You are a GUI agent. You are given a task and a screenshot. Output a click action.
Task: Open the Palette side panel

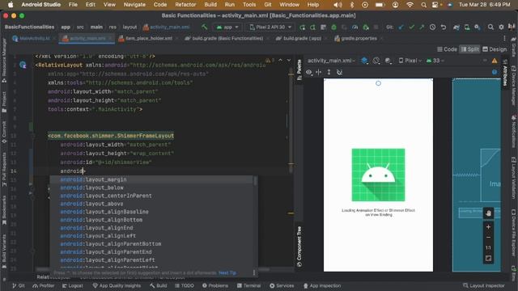click(299, 70)
